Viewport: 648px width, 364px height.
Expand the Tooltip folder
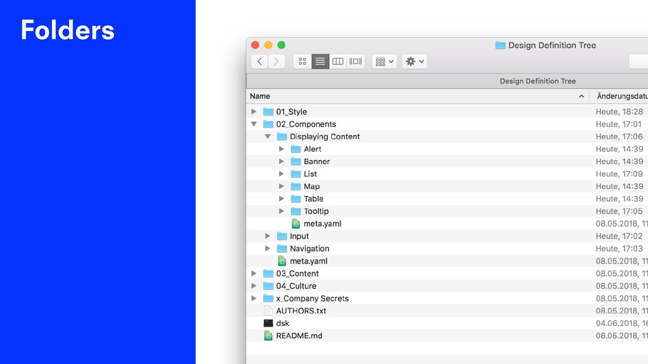(282, 211)
